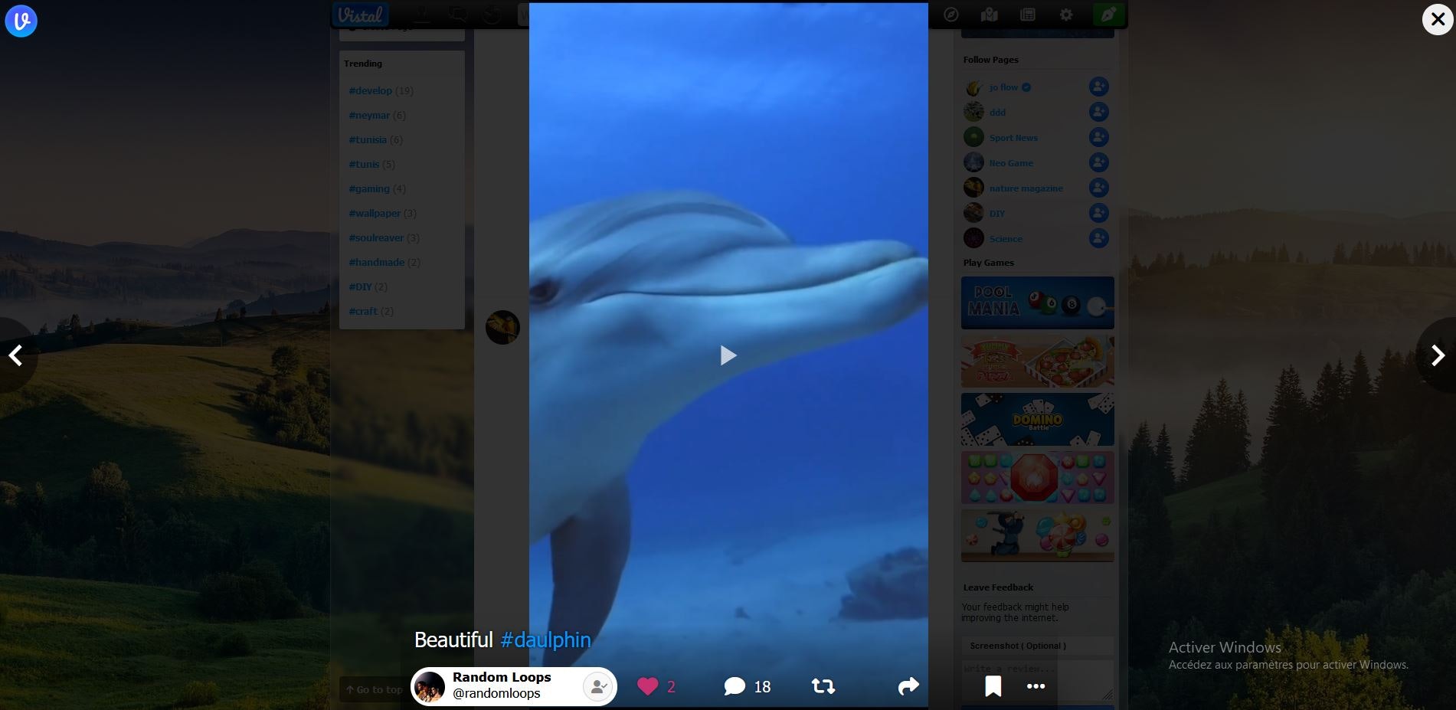Click the Go to top button
Viewport: 1456px width, 710px height.
(x=374, y=689)
